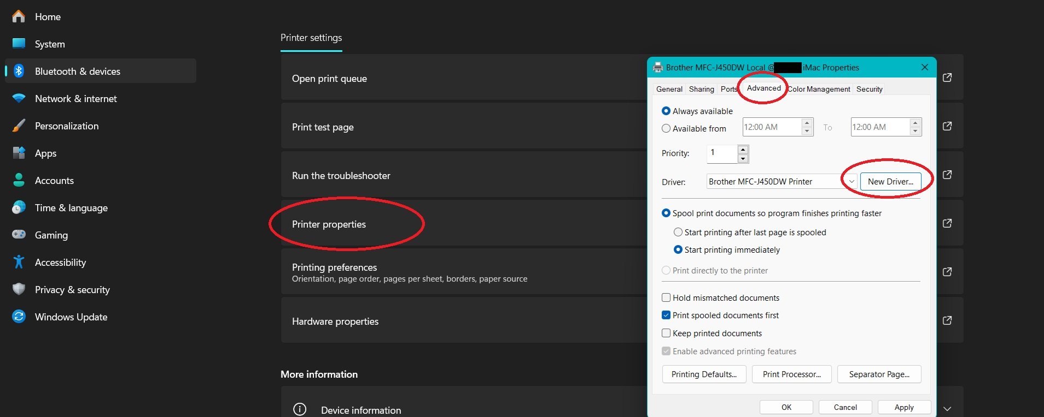Screen dimensions: 1044x417
Task: Increase the Available from start time
Action: [807, 123]
